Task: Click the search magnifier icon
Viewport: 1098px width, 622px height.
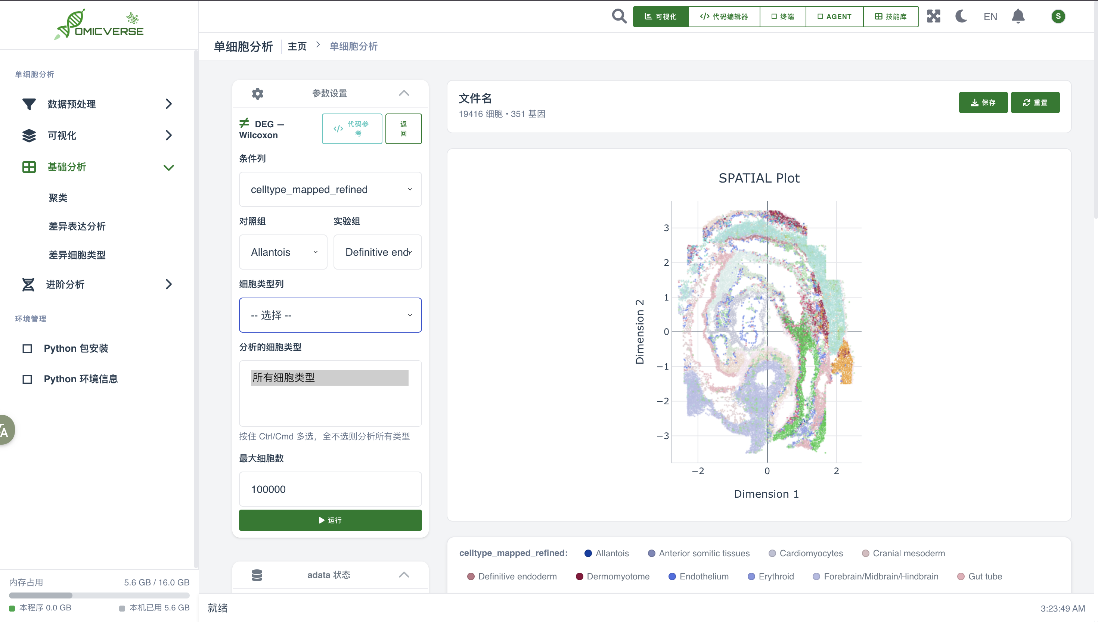Action: click(x=618, y=16)
